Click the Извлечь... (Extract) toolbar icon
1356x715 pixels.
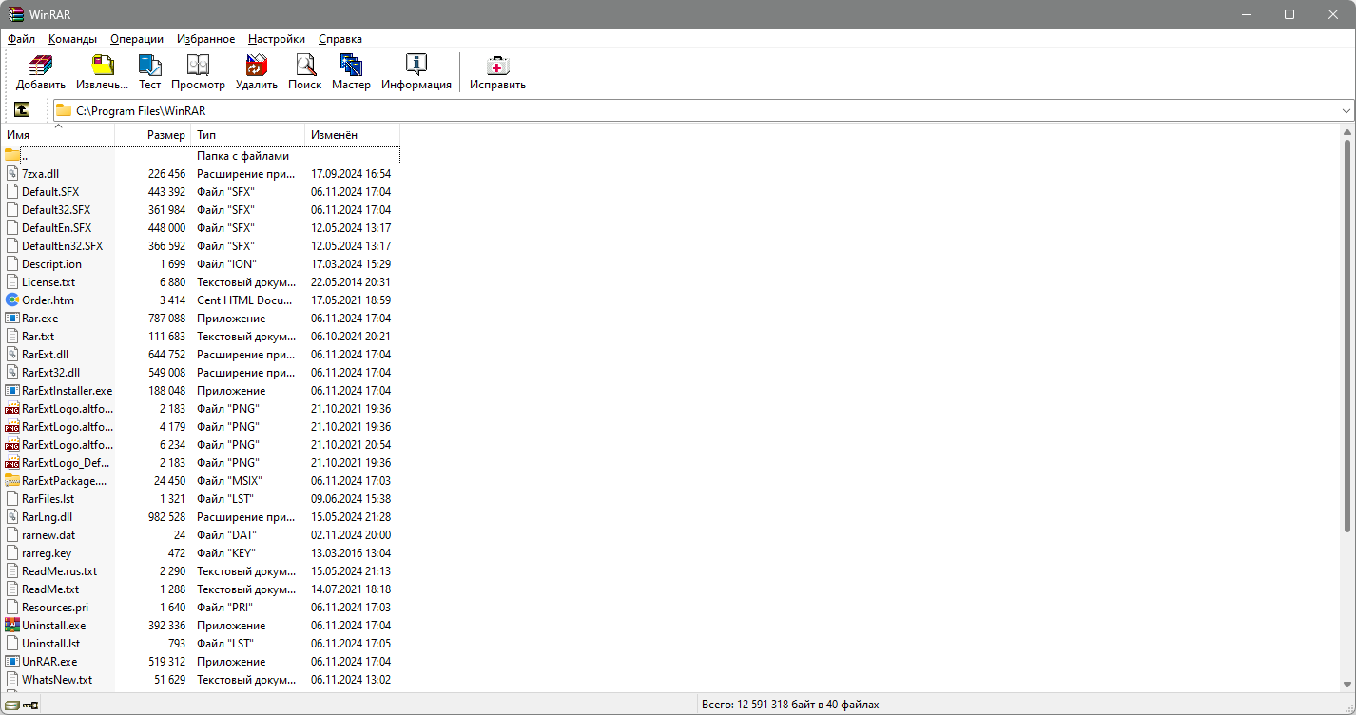[x=102, y=66]
